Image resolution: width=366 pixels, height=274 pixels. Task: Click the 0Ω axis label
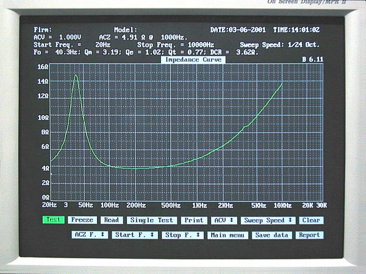coord(46,197)
